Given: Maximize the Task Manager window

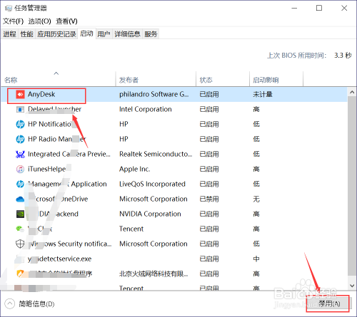Looking at the screenshot, I should click(x=319, y=9).
